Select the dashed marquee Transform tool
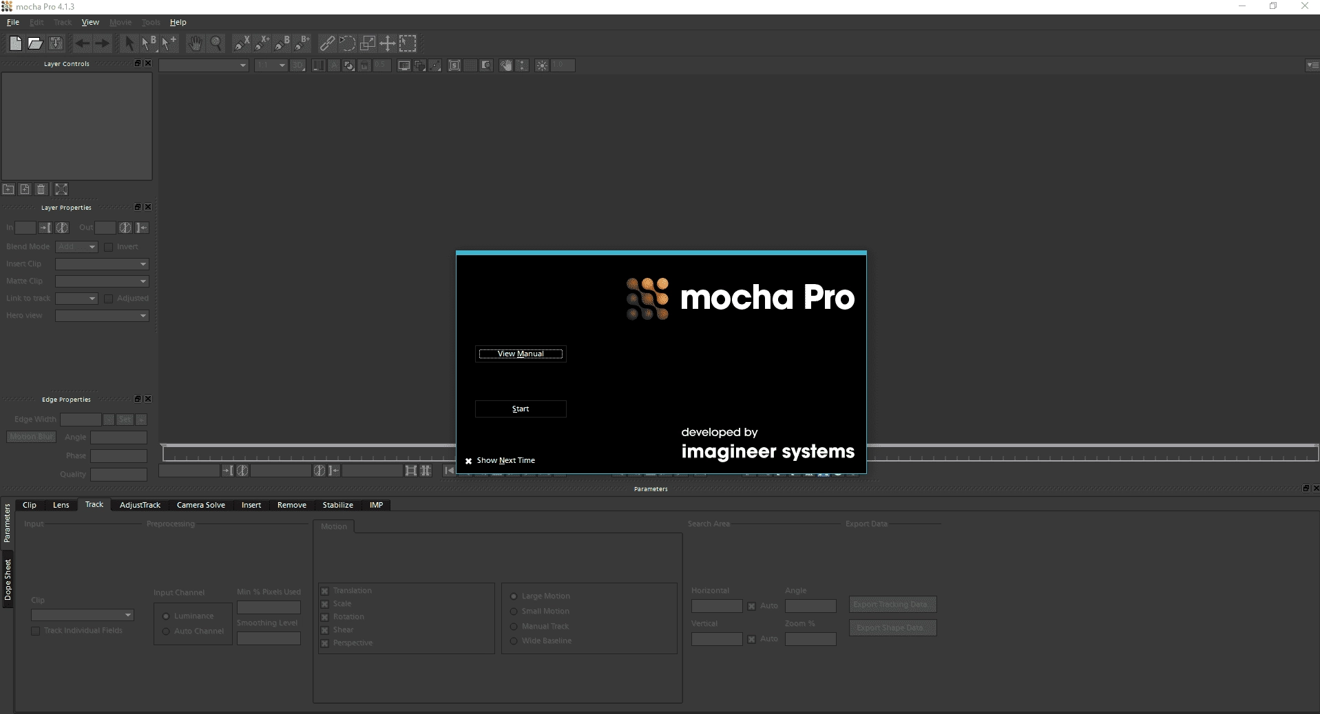The height and width of the screenshot is (714, 1320). (x=408, y=43)
